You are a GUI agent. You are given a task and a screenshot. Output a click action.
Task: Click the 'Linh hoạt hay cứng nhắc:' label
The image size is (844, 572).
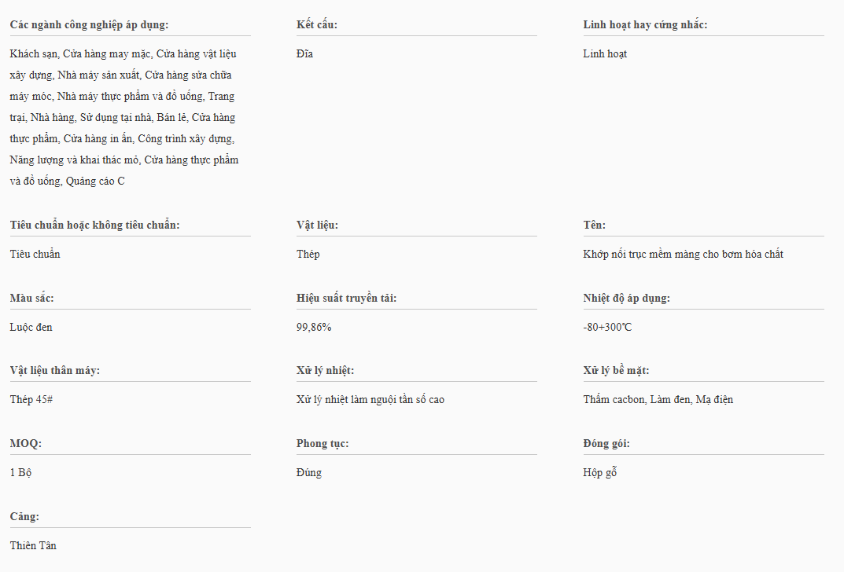pos(645,24)
